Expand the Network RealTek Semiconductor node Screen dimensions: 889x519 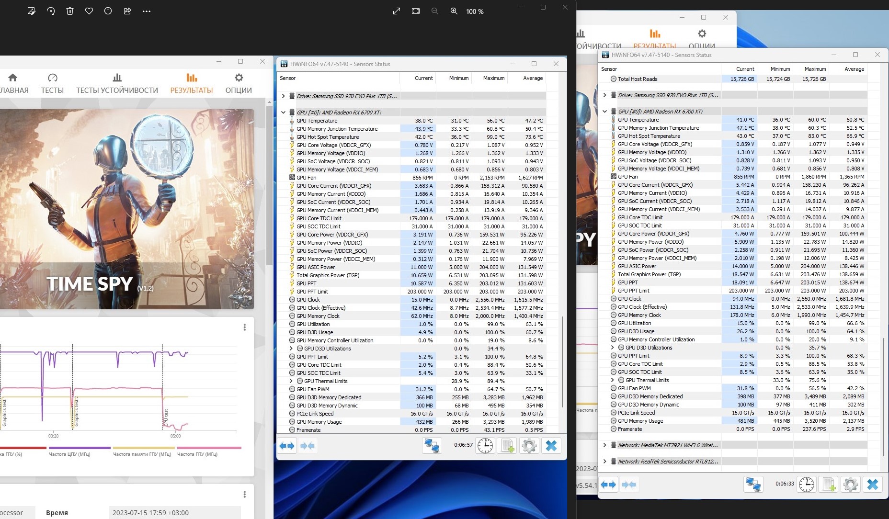(605, 462)
